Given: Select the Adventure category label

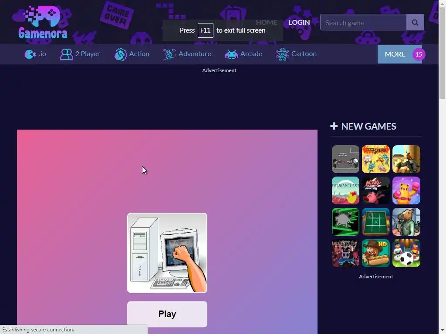Looking at the screenshot, I should click(x=195, y=53).
